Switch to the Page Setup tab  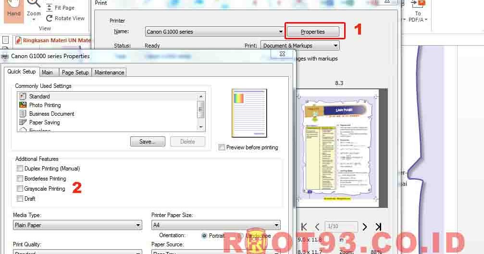pyautogui.click(x=75, y=73)
